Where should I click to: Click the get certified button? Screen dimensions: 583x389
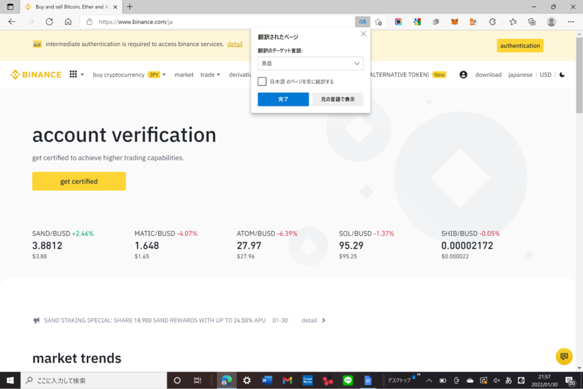(79, 181)
